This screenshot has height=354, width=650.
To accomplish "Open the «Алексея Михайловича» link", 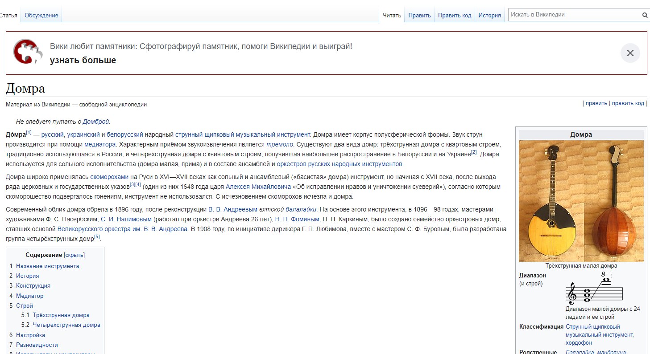I will [258, 187].
